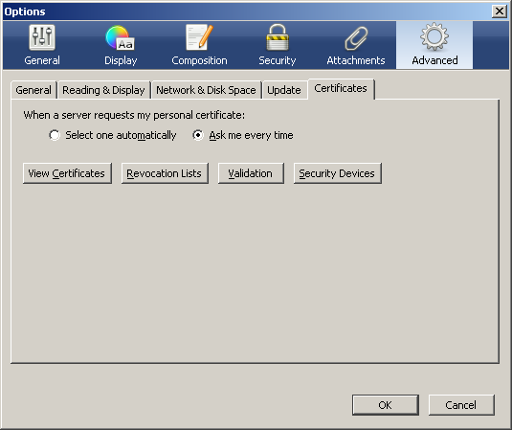Screen dimensions: 512x430
Task: Open the Revocation Lists dialog
Action: 165,173
